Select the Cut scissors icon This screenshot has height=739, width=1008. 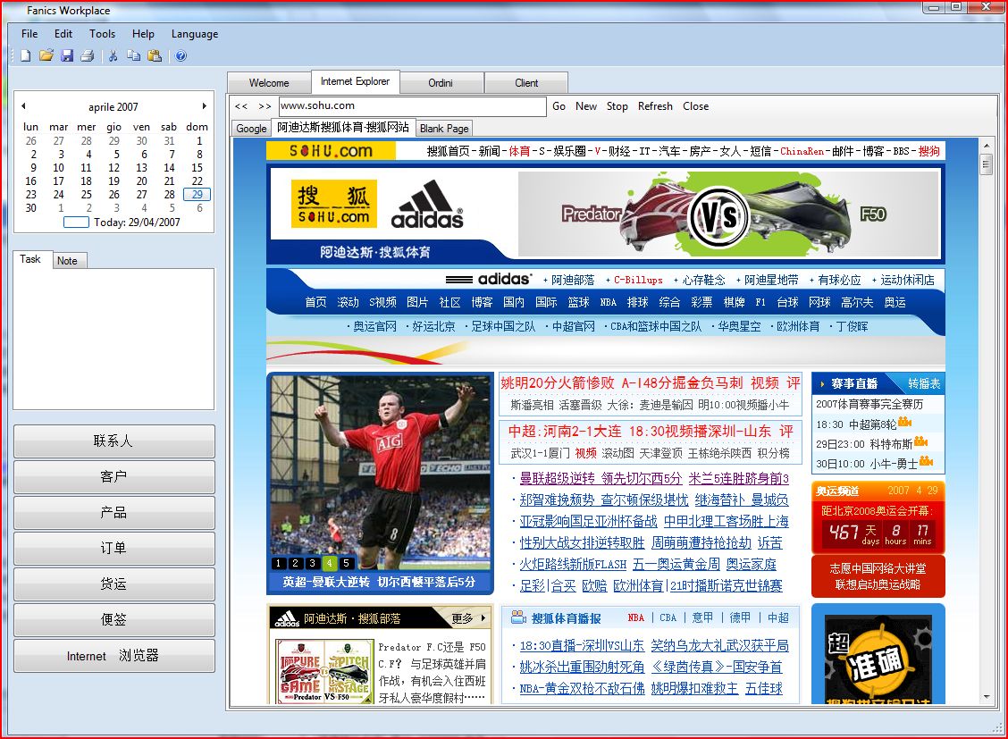113,56
